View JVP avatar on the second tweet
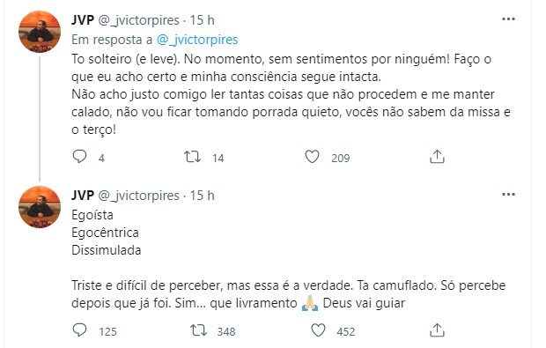 pos(40,207)
